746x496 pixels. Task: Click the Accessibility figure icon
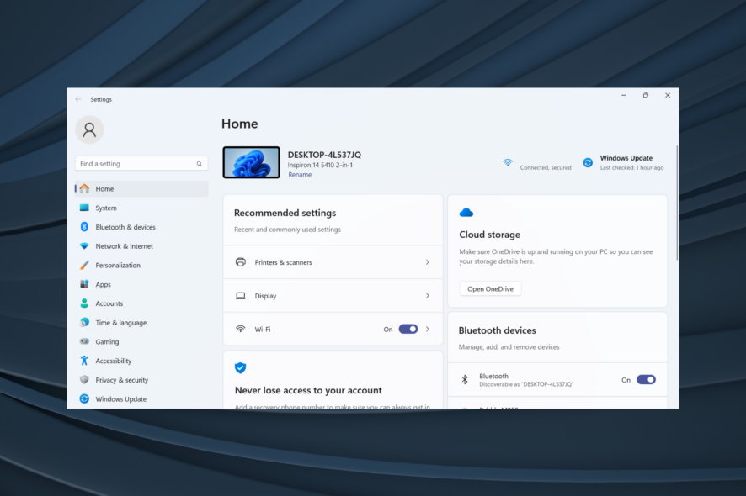85,361
